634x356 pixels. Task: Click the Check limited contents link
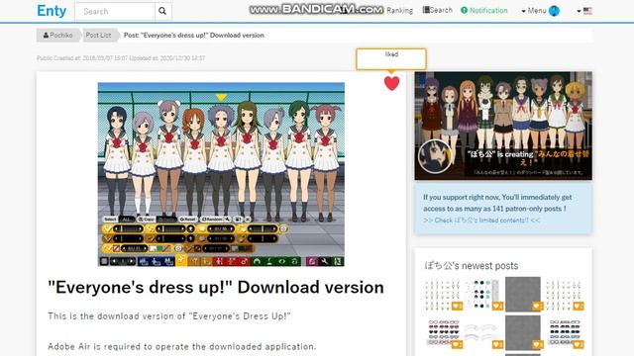481,221
